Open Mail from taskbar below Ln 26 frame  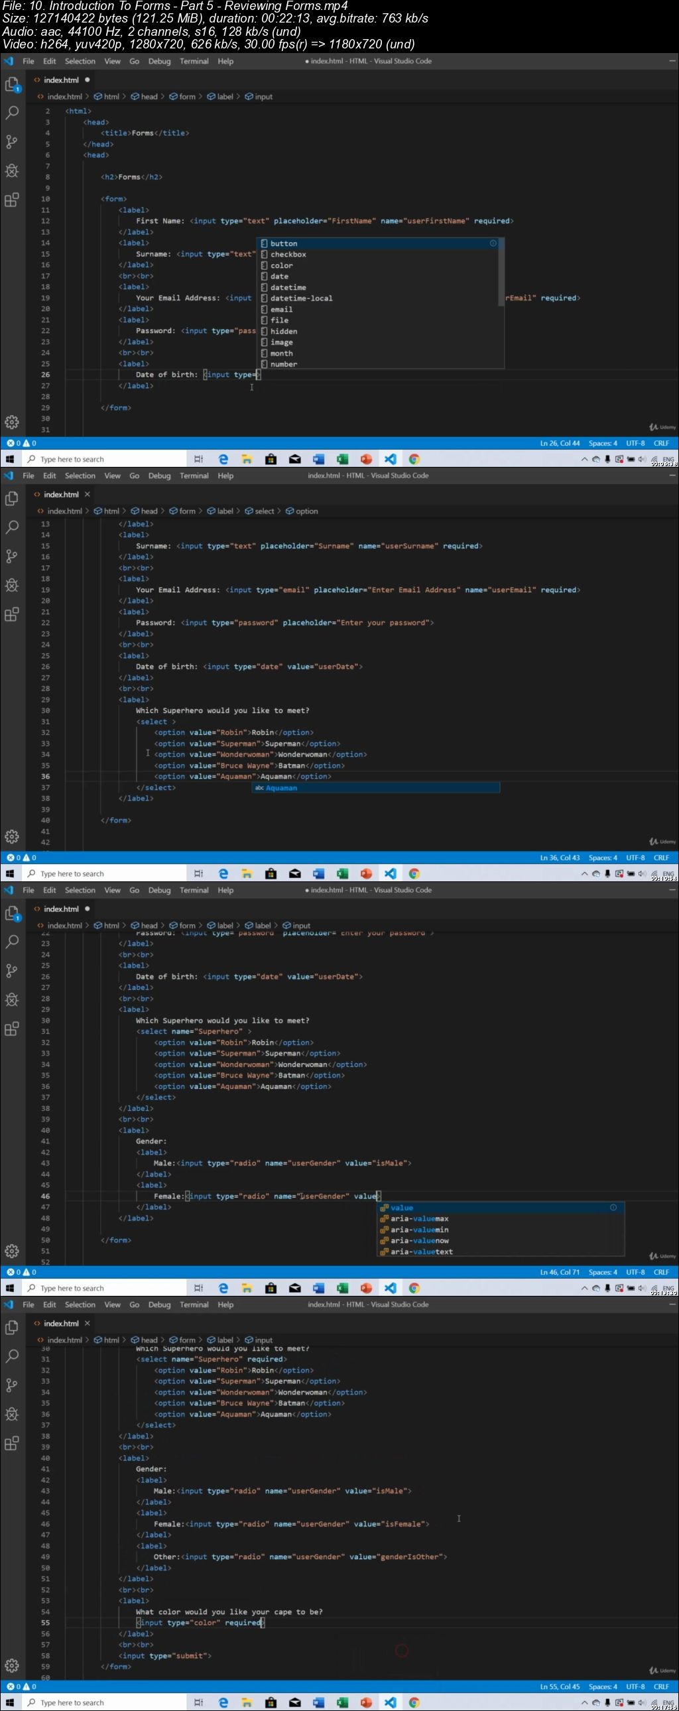[x=295, y=459]
